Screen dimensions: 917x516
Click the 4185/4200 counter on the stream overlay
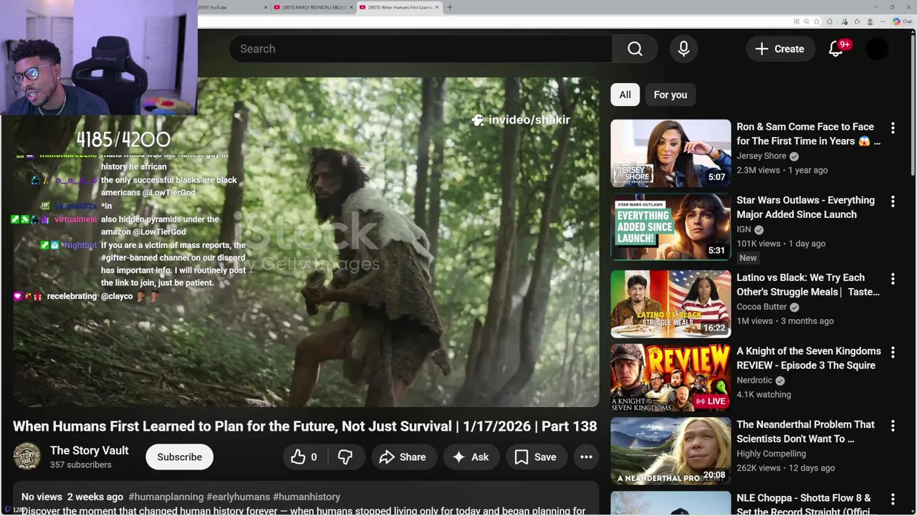123,139
